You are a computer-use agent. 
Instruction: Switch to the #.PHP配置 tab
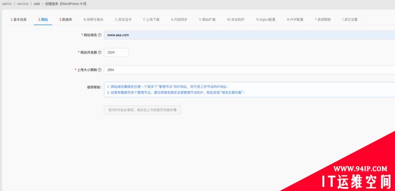pyautogui.click(x=295, y=20)
